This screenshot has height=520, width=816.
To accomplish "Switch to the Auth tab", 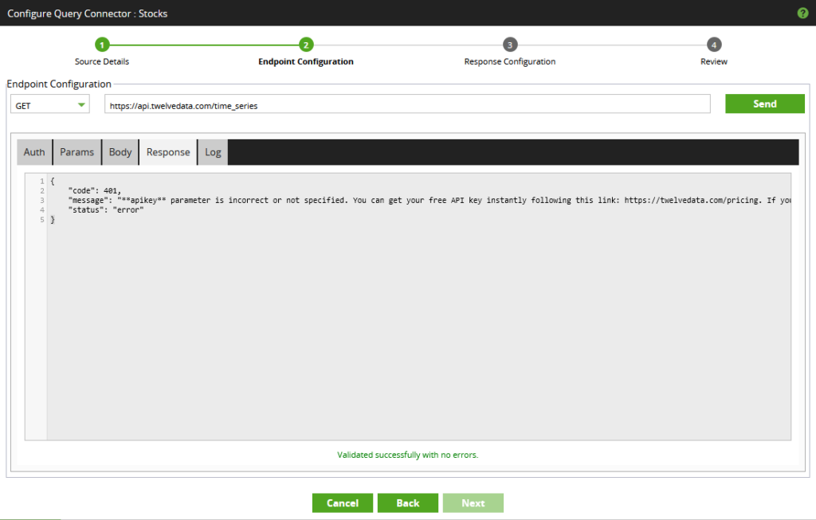I will coord(33,152).
